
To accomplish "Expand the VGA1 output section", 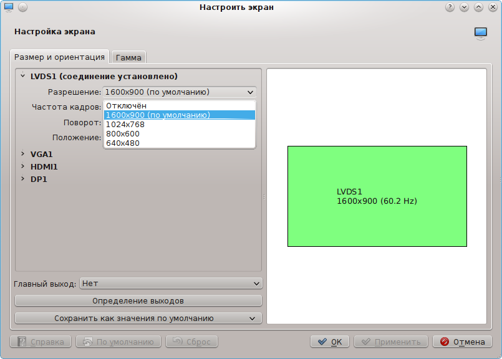I will pos(23,154).
